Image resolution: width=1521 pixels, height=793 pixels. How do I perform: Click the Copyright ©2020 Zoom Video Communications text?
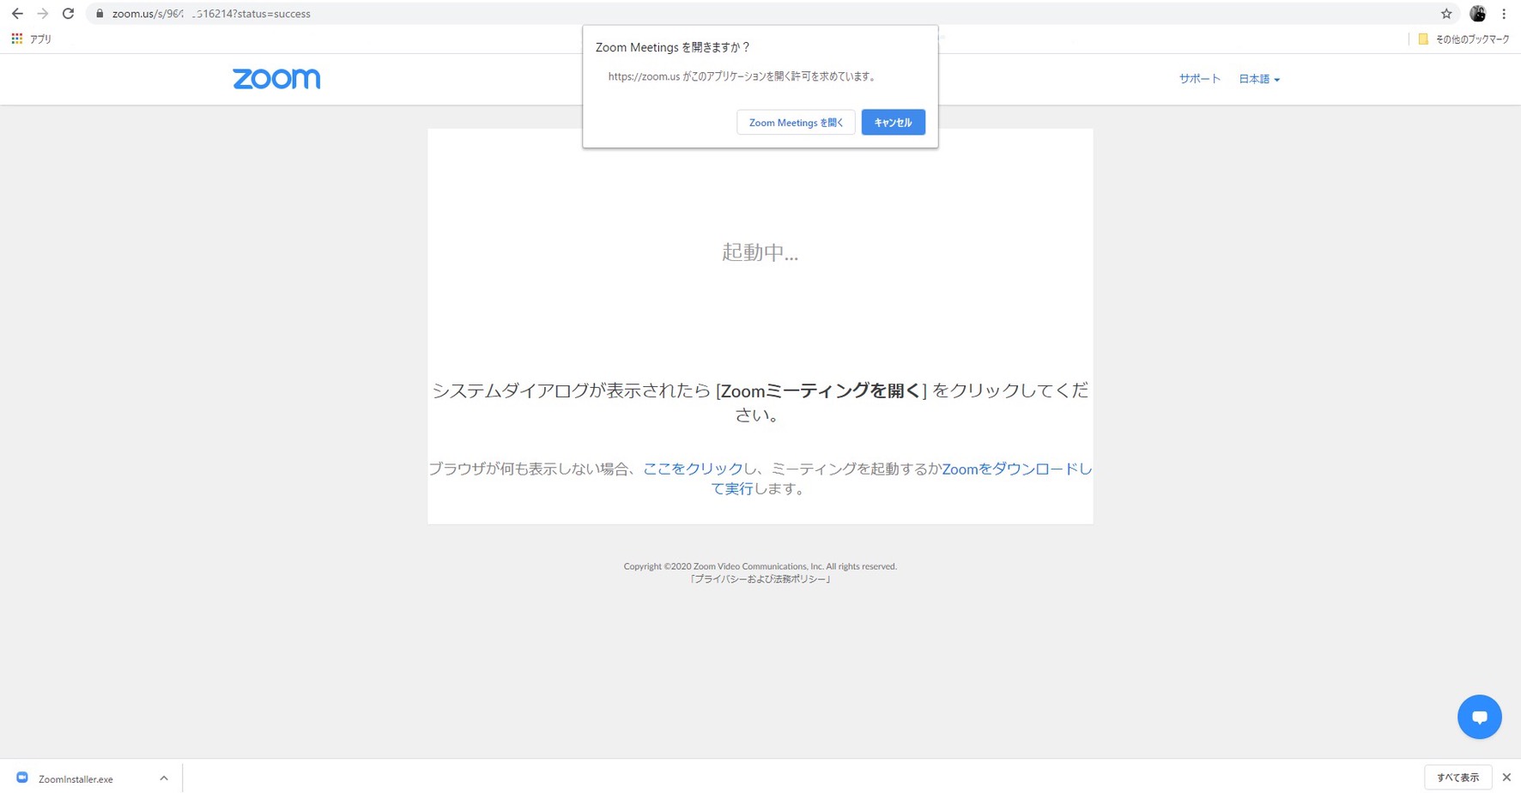pyautogui.click(x=760, y=566)
